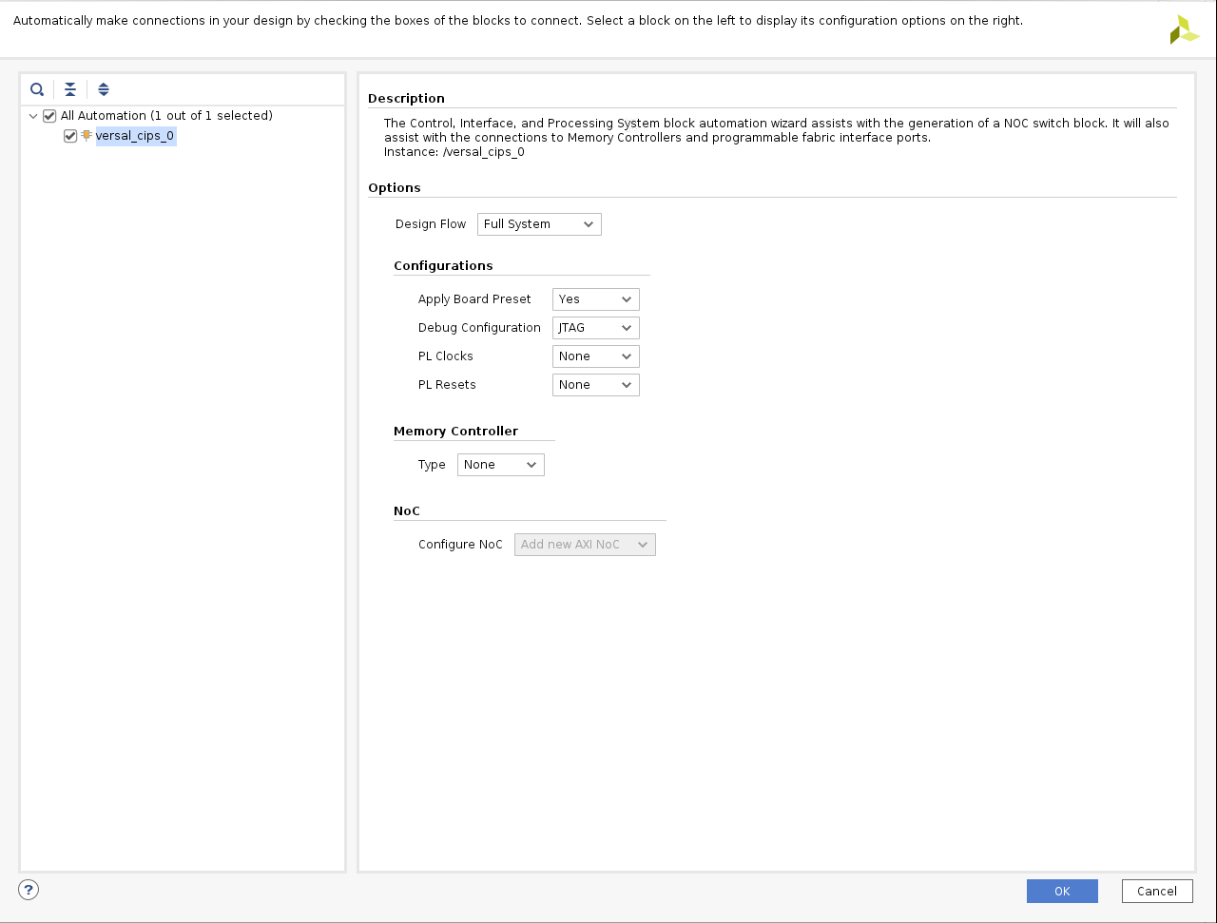1217x923 pixels.
Task: Click the versal_cips_0 block icon
Action: point(87,136)
